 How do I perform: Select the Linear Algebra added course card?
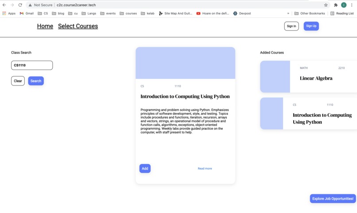[309, 77]
